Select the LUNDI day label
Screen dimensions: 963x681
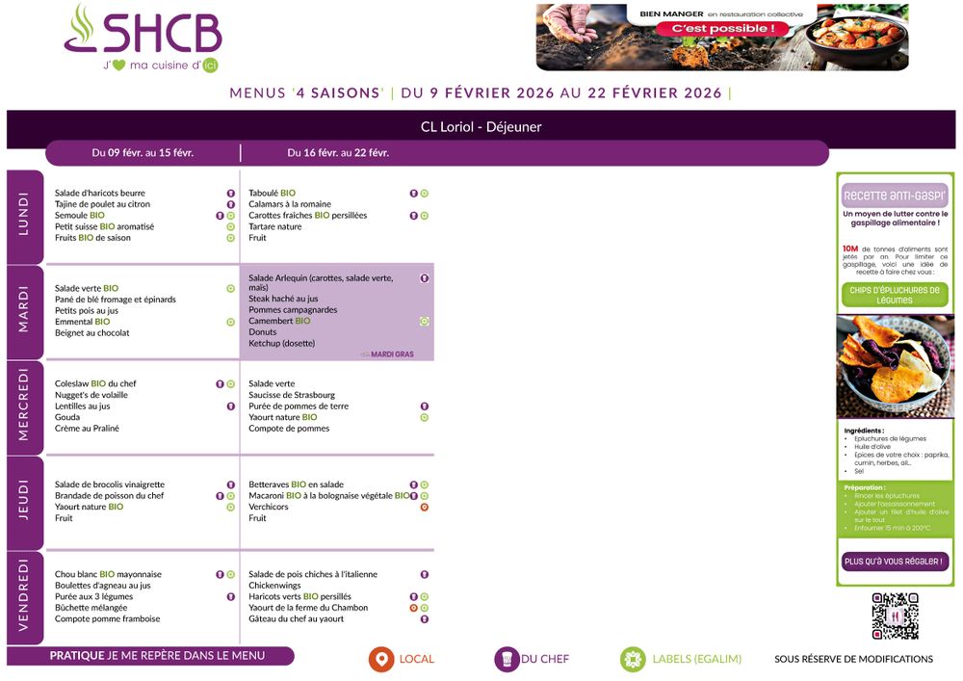point(25,216)
